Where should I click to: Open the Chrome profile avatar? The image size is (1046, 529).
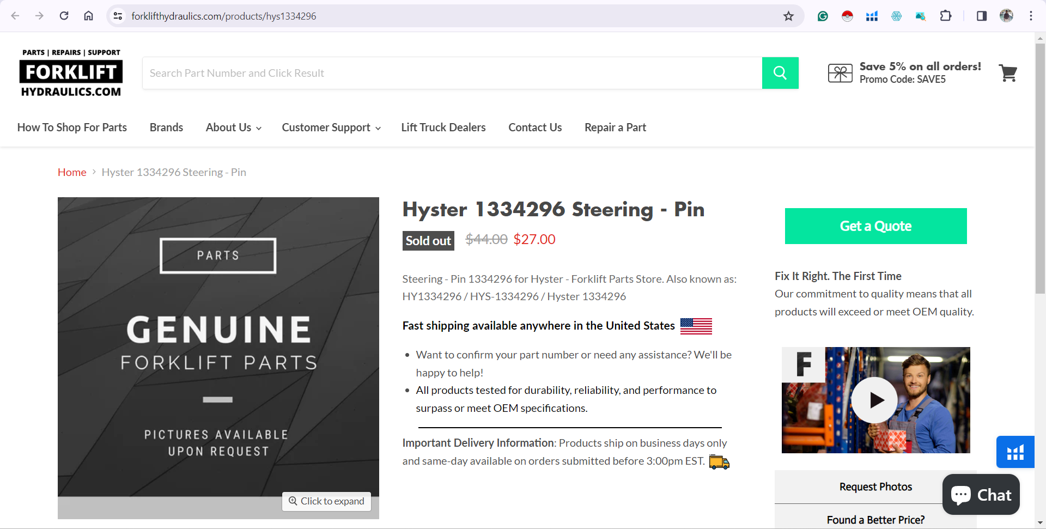click(x=1006, y=16)
